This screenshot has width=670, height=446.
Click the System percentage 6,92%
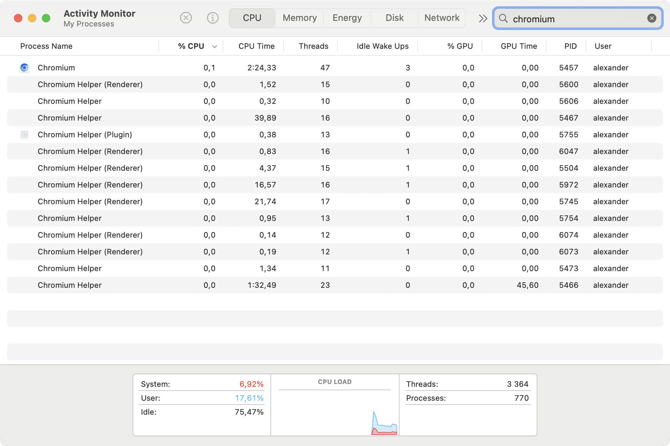(x=251, y=384)
